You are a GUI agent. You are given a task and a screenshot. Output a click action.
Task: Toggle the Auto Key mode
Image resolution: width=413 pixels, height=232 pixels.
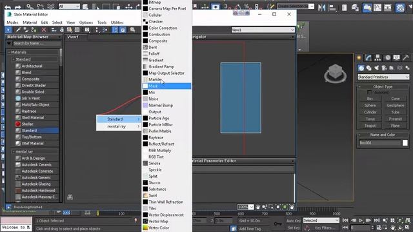click(294, 220)
